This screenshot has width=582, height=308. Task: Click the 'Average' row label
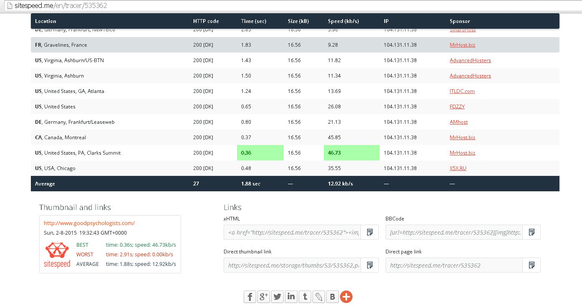(45, 184)
